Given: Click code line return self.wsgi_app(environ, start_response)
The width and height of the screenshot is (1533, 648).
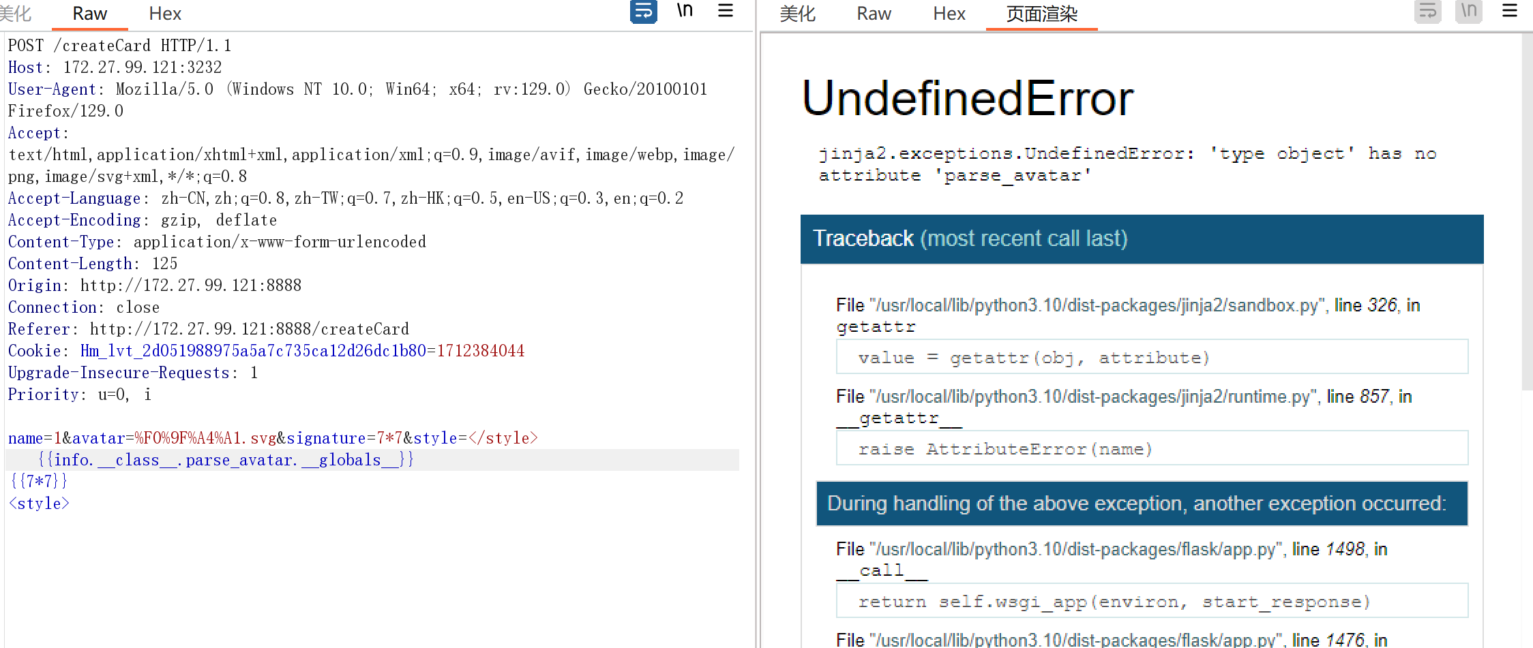Looking at the screenshot, I should pyautogui.click(x=1152, y=601).
